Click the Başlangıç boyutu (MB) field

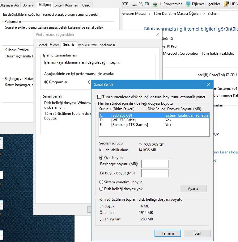click(155, 164)
